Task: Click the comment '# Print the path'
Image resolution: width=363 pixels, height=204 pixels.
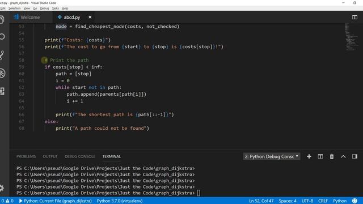Action: [67, 61]
